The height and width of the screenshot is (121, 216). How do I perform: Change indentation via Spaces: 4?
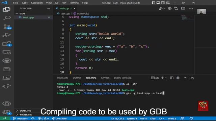point(132,119)
